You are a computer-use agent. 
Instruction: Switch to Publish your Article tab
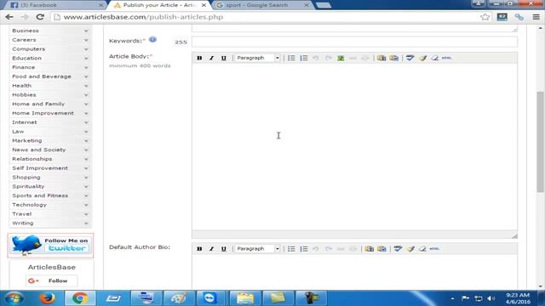159,5
